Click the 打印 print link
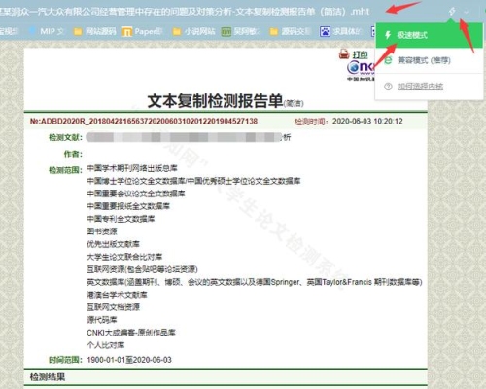This screenshot has height=389, width=486. click(x=361, y=54)
